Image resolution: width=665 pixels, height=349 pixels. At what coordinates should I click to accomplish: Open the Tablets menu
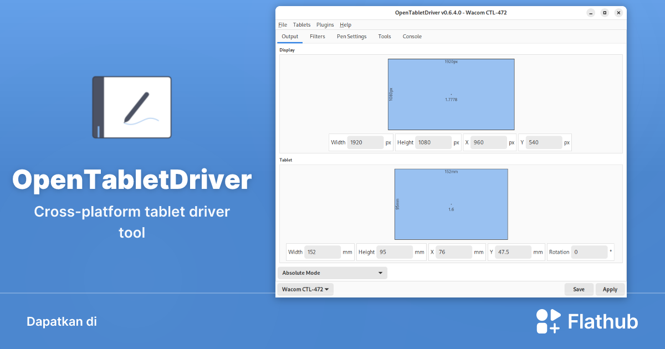(x=301, y=24)
